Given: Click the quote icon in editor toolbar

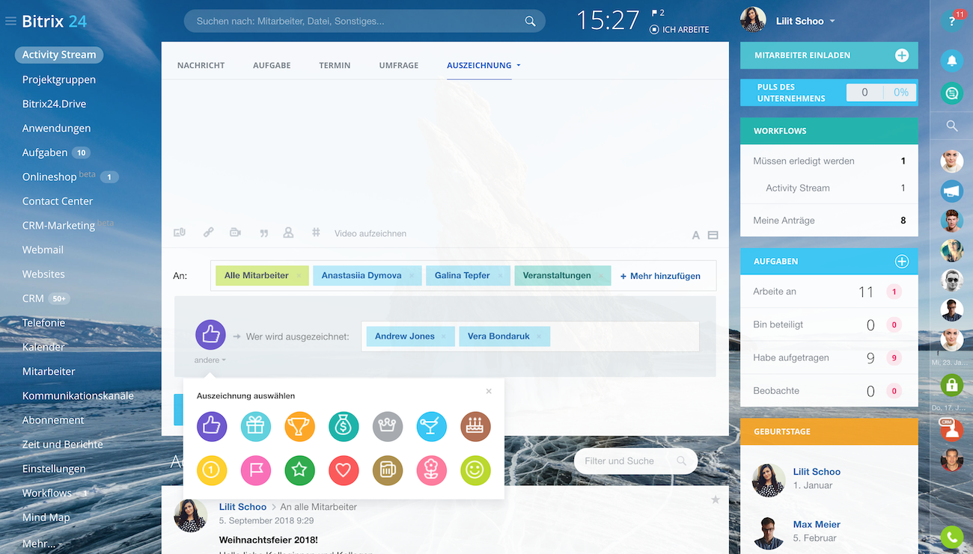Looking at the screenshot, I should point(263,233).
